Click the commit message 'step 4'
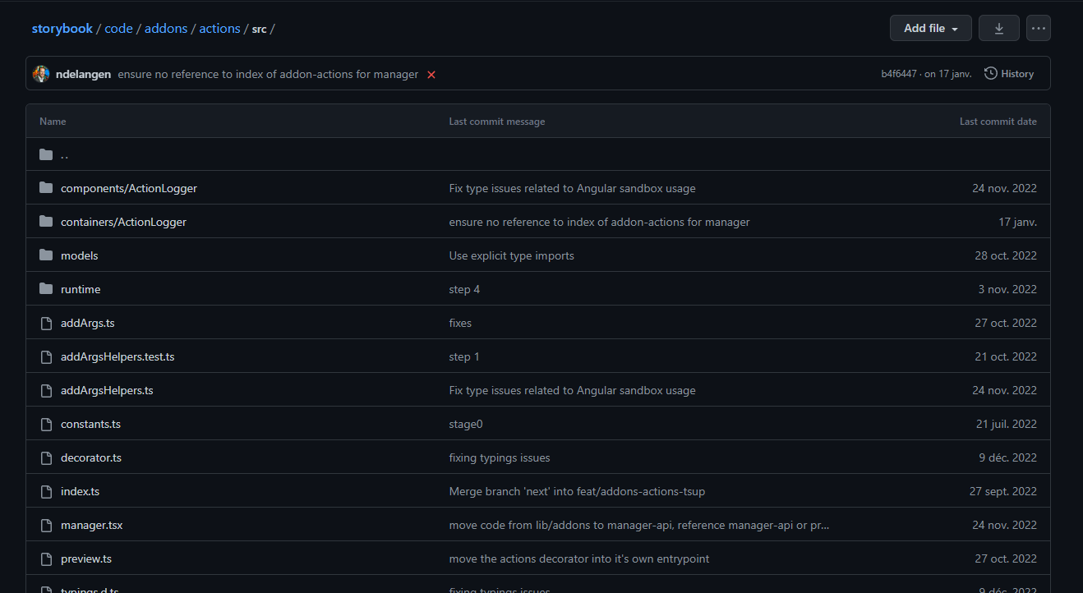The width and height of the screenshot is (1083, 593). (x=463, y=288)
